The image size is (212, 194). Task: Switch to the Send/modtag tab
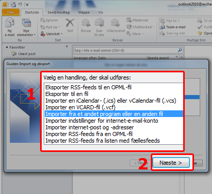[59, 12]
